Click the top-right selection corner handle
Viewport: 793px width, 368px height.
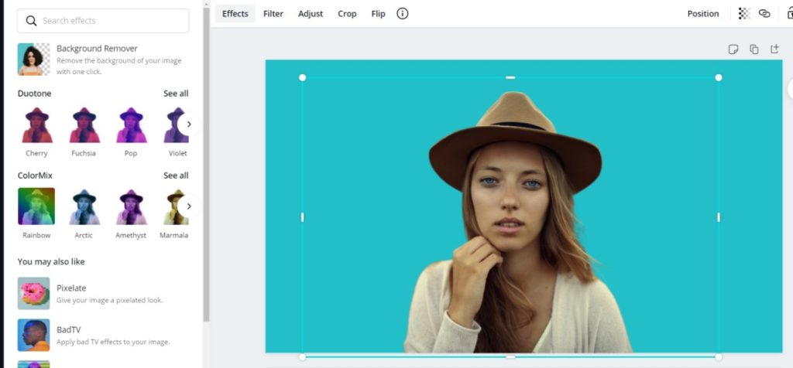coord(718,77)
